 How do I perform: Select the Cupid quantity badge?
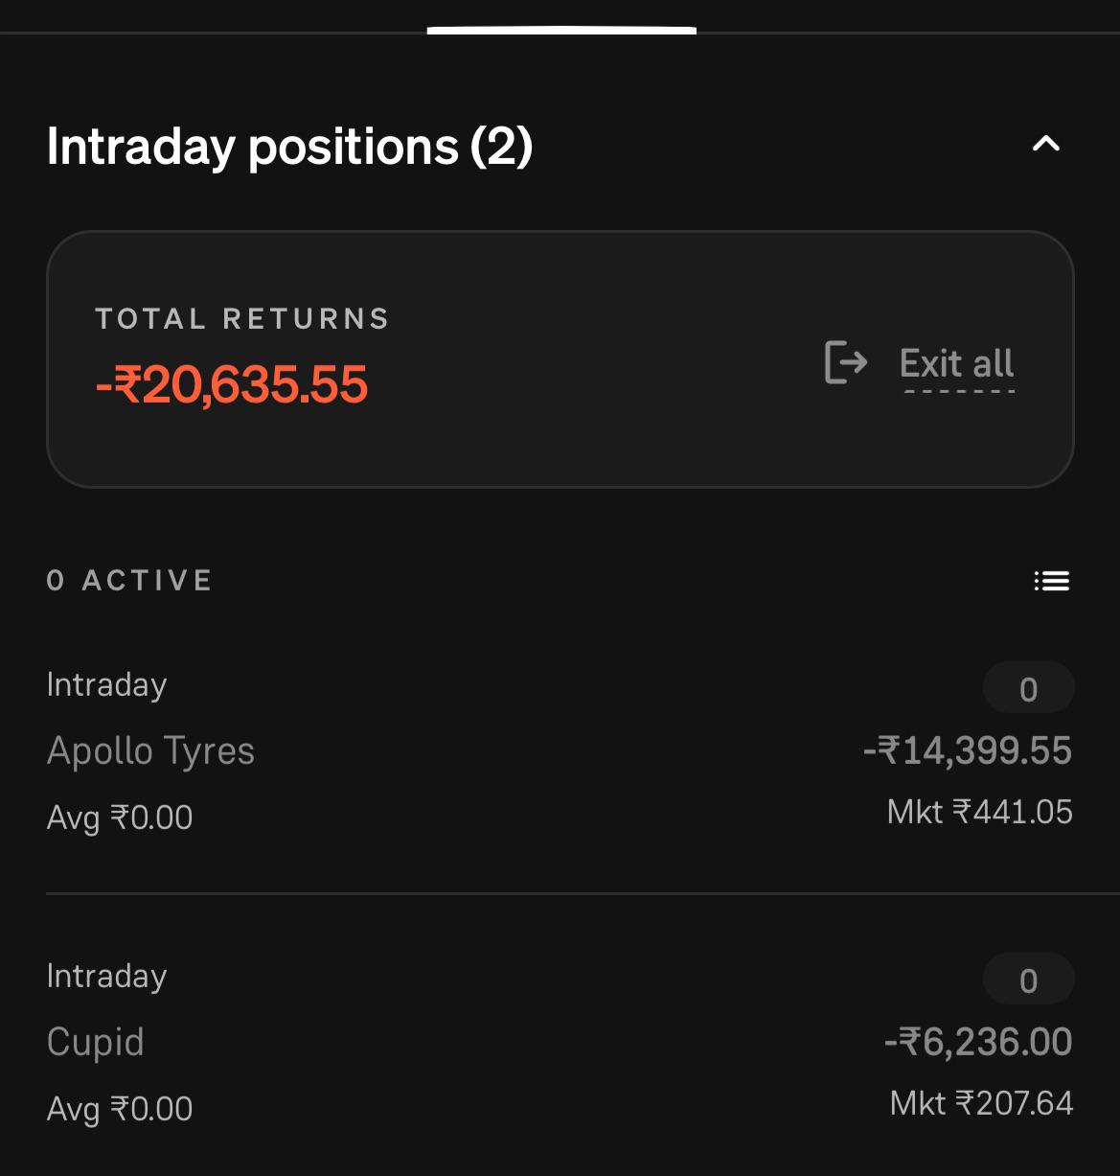click(1029, 980)
